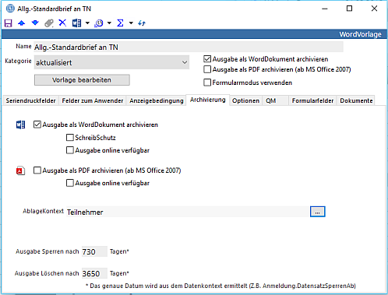388x295 pixels.
Task: Close the window
Action: click(x=374, y=9)
